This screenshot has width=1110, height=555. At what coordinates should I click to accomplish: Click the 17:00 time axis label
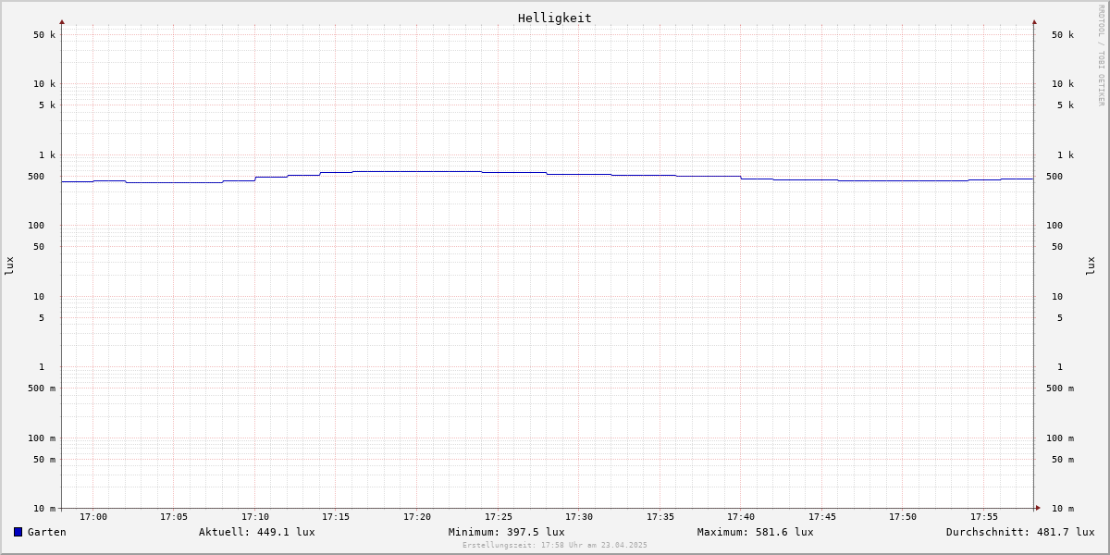click(x=93, y=517)
